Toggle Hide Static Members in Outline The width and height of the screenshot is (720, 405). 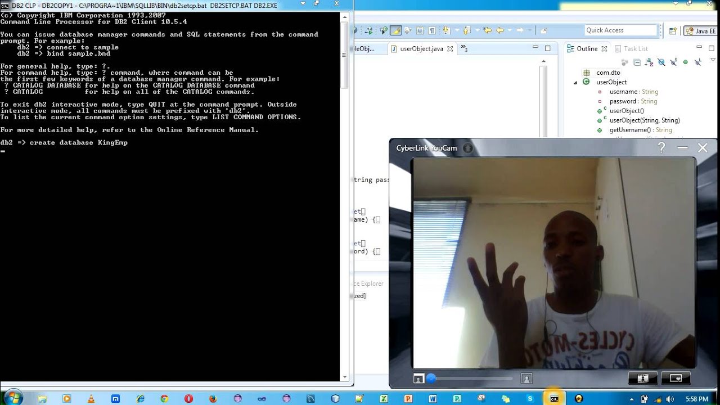coord(673,62)
